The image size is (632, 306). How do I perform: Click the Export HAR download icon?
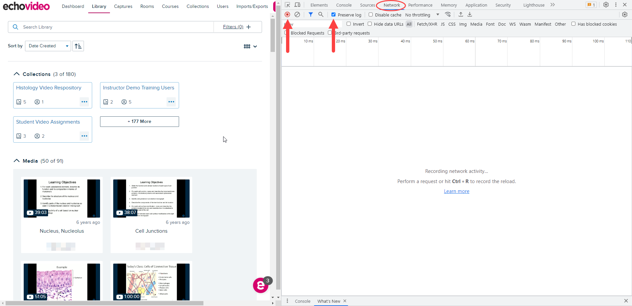[470, 14]
